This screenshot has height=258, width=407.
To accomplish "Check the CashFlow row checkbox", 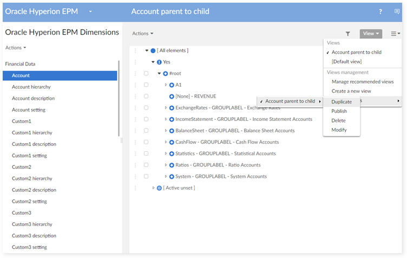I will point(146,142).
